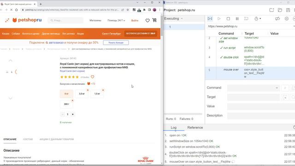Viewport: 295px width, 166px height.
Task: Create new project icon in Selenium IDE
Action: point(271,10)
